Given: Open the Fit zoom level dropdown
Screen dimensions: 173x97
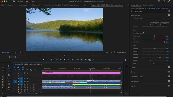Looking at the screenshot, I should tap(18, 53).
